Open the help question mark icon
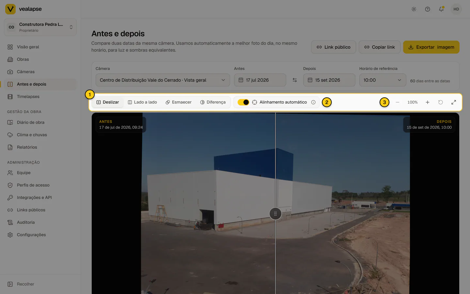 click(428, 9)
